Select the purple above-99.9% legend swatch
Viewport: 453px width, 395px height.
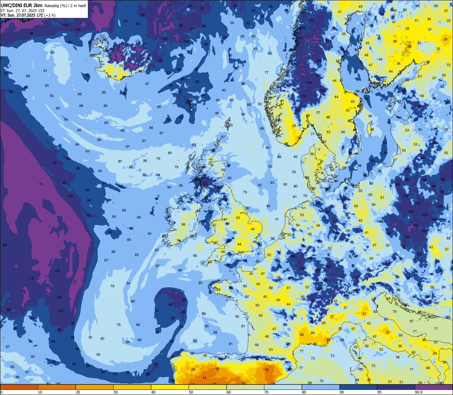coord(434,387)
